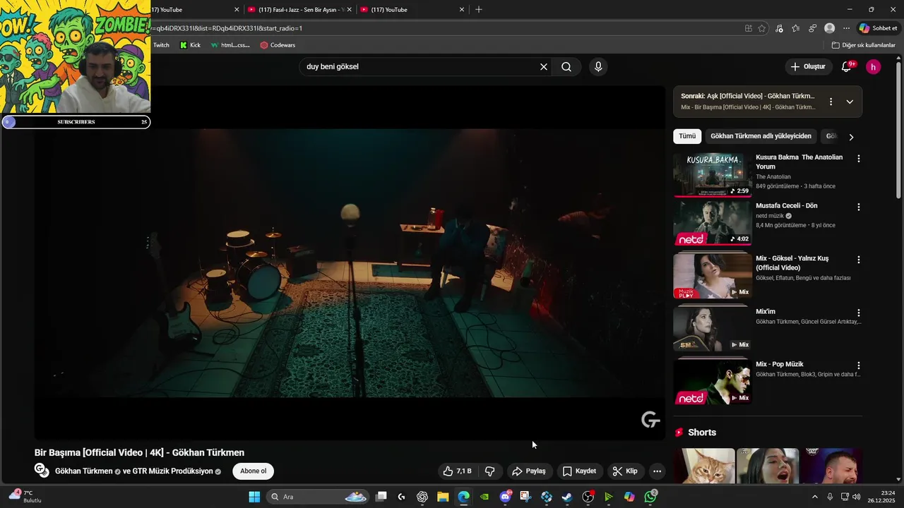Screen dimensions: 904x508
Task: Open options for Kusura Bakma The Anatolian video
Action: pos(859,159)
